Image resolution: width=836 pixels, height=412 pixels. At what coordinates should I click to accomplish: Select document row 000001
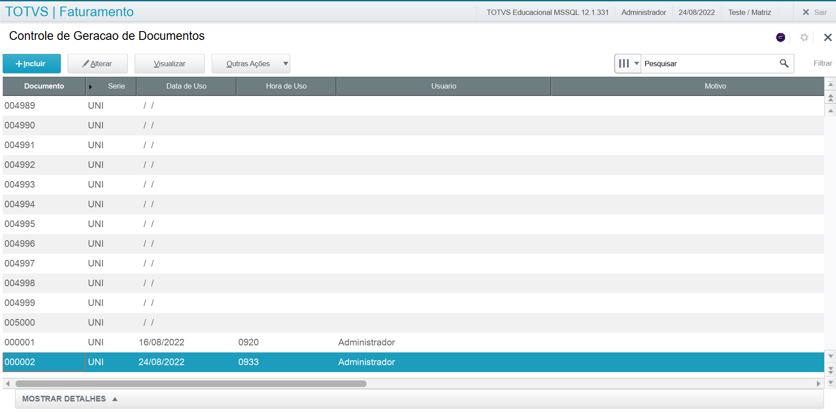pos(413,342)
